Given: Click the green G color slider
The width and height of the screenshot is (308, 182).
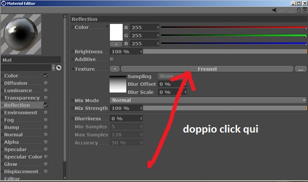Looking at the screenshot, I should (x=234, y=36).
